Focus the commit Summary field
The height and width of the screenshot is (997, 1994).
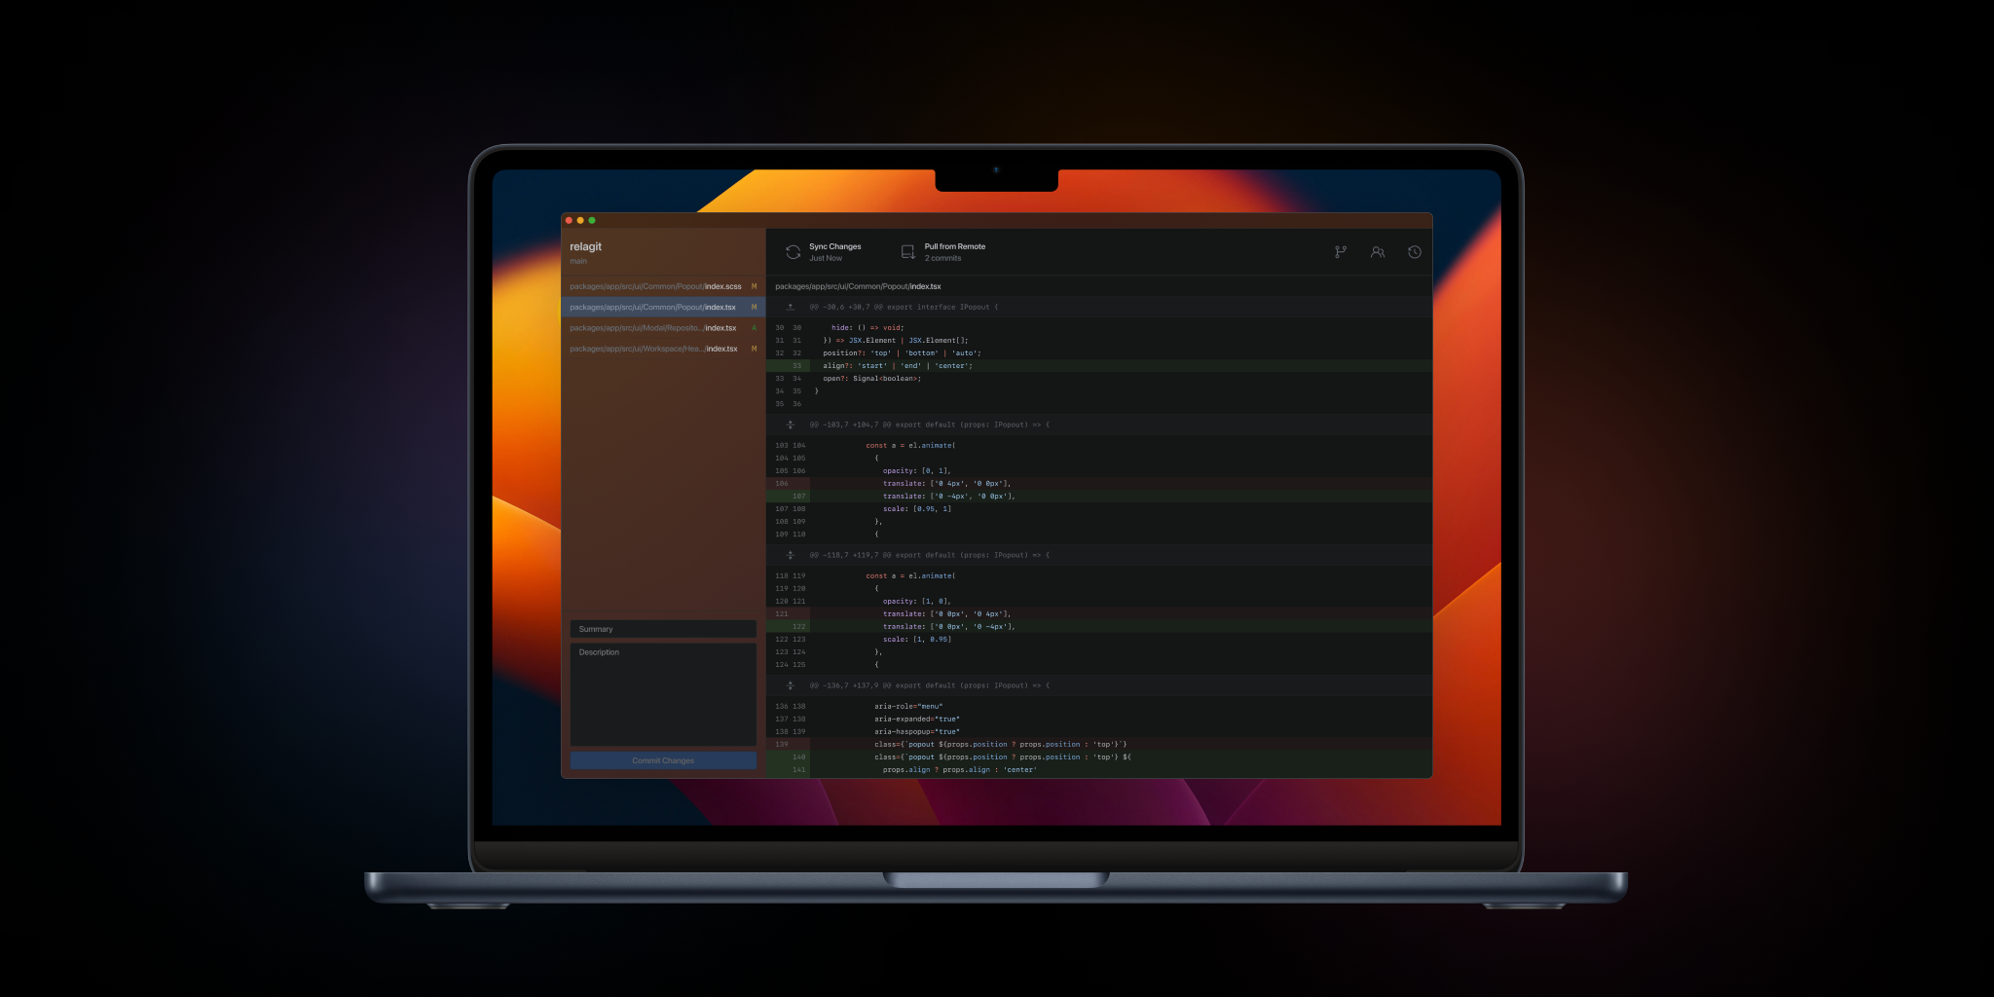pyautogui.click(x=663, y=629)
